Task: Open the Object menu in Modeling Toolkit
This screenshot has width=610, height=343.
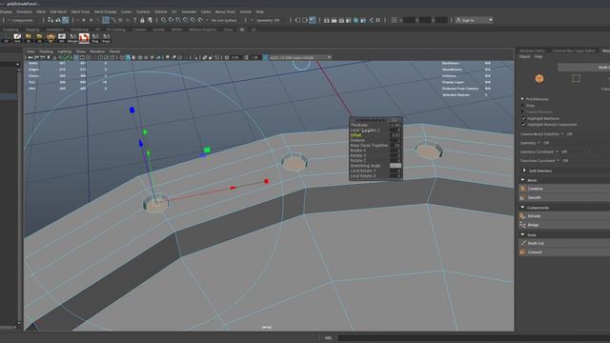Action: [x=524, y=57]
